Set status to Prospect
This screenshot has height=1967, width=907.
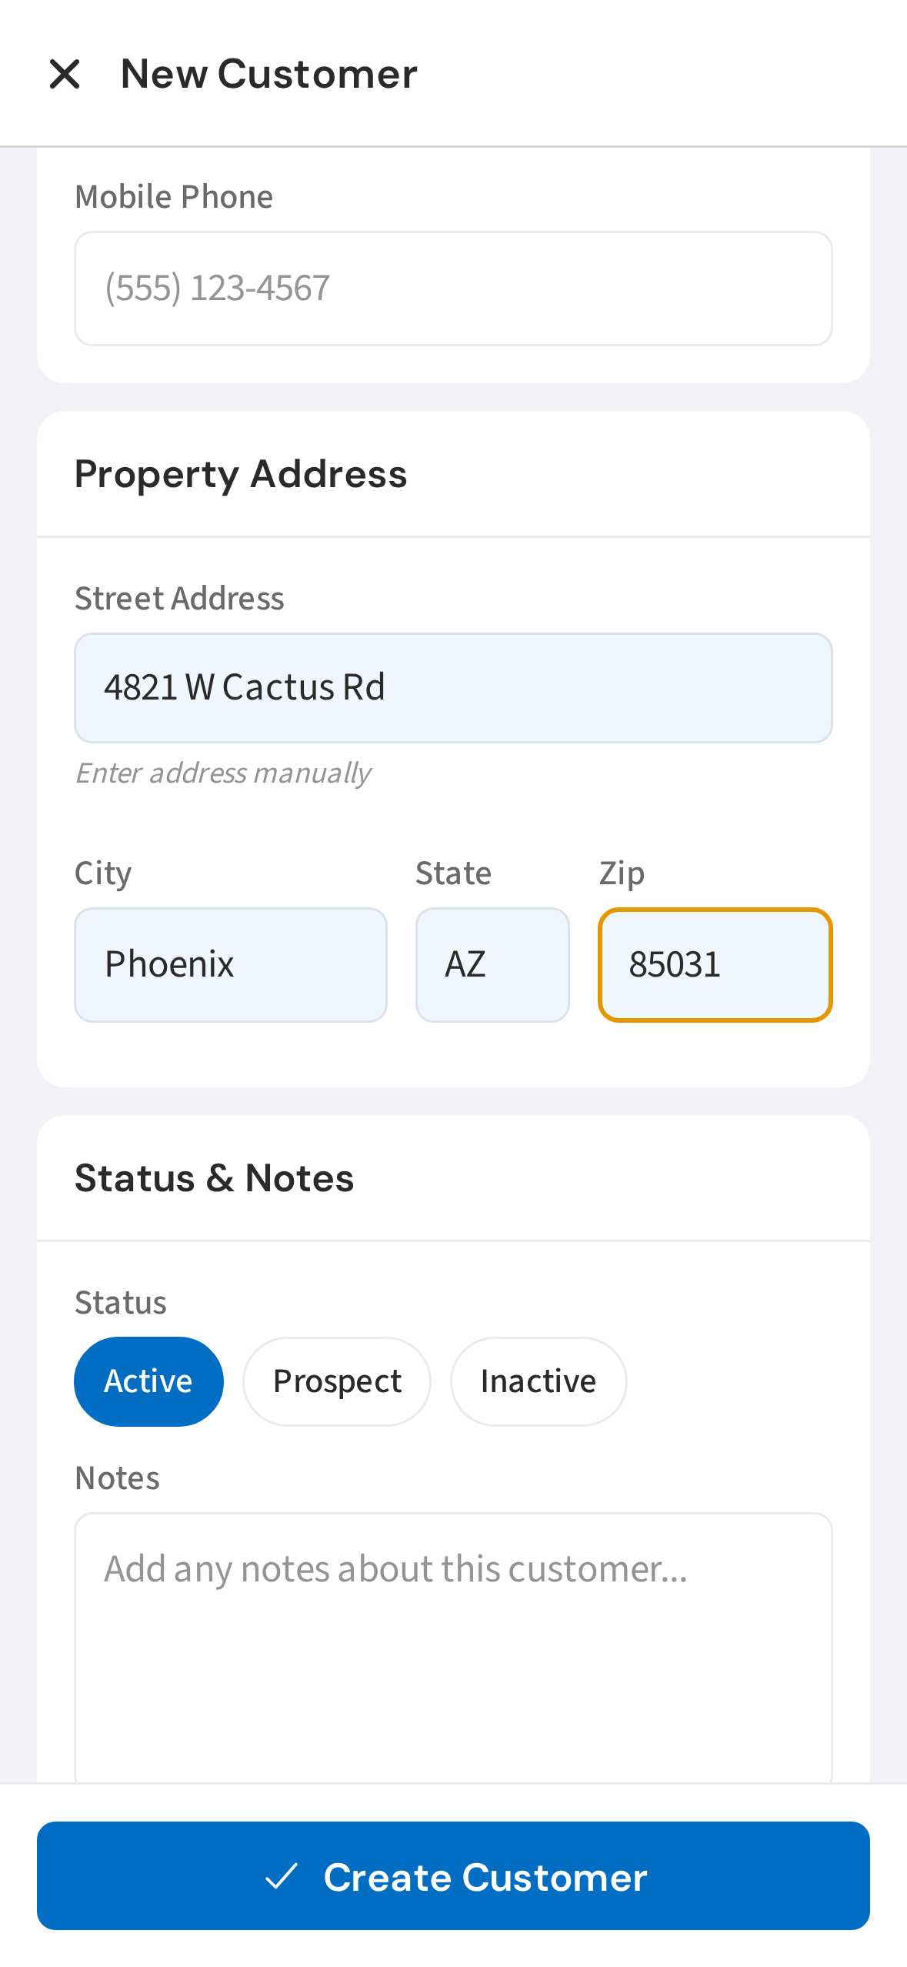click(x=337, y=1381)
